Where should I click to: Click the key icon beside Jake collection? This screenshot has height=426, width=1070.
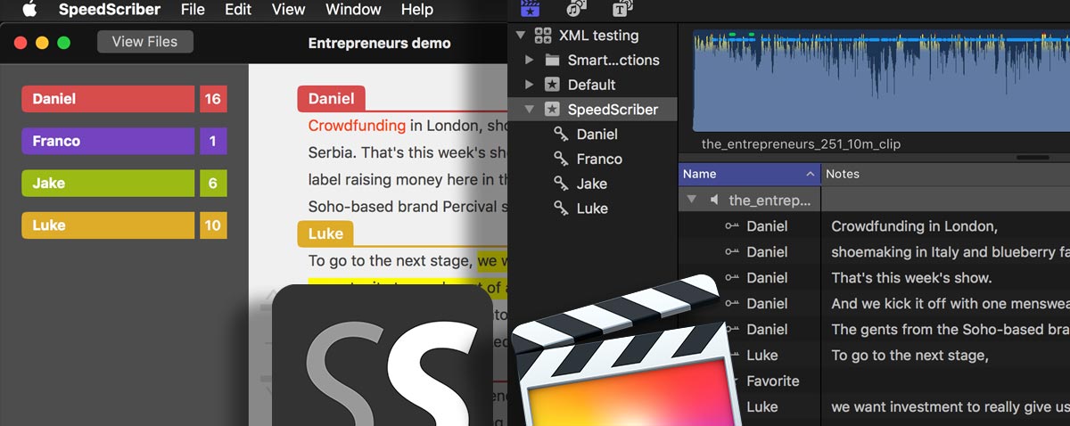pos(561,184)
